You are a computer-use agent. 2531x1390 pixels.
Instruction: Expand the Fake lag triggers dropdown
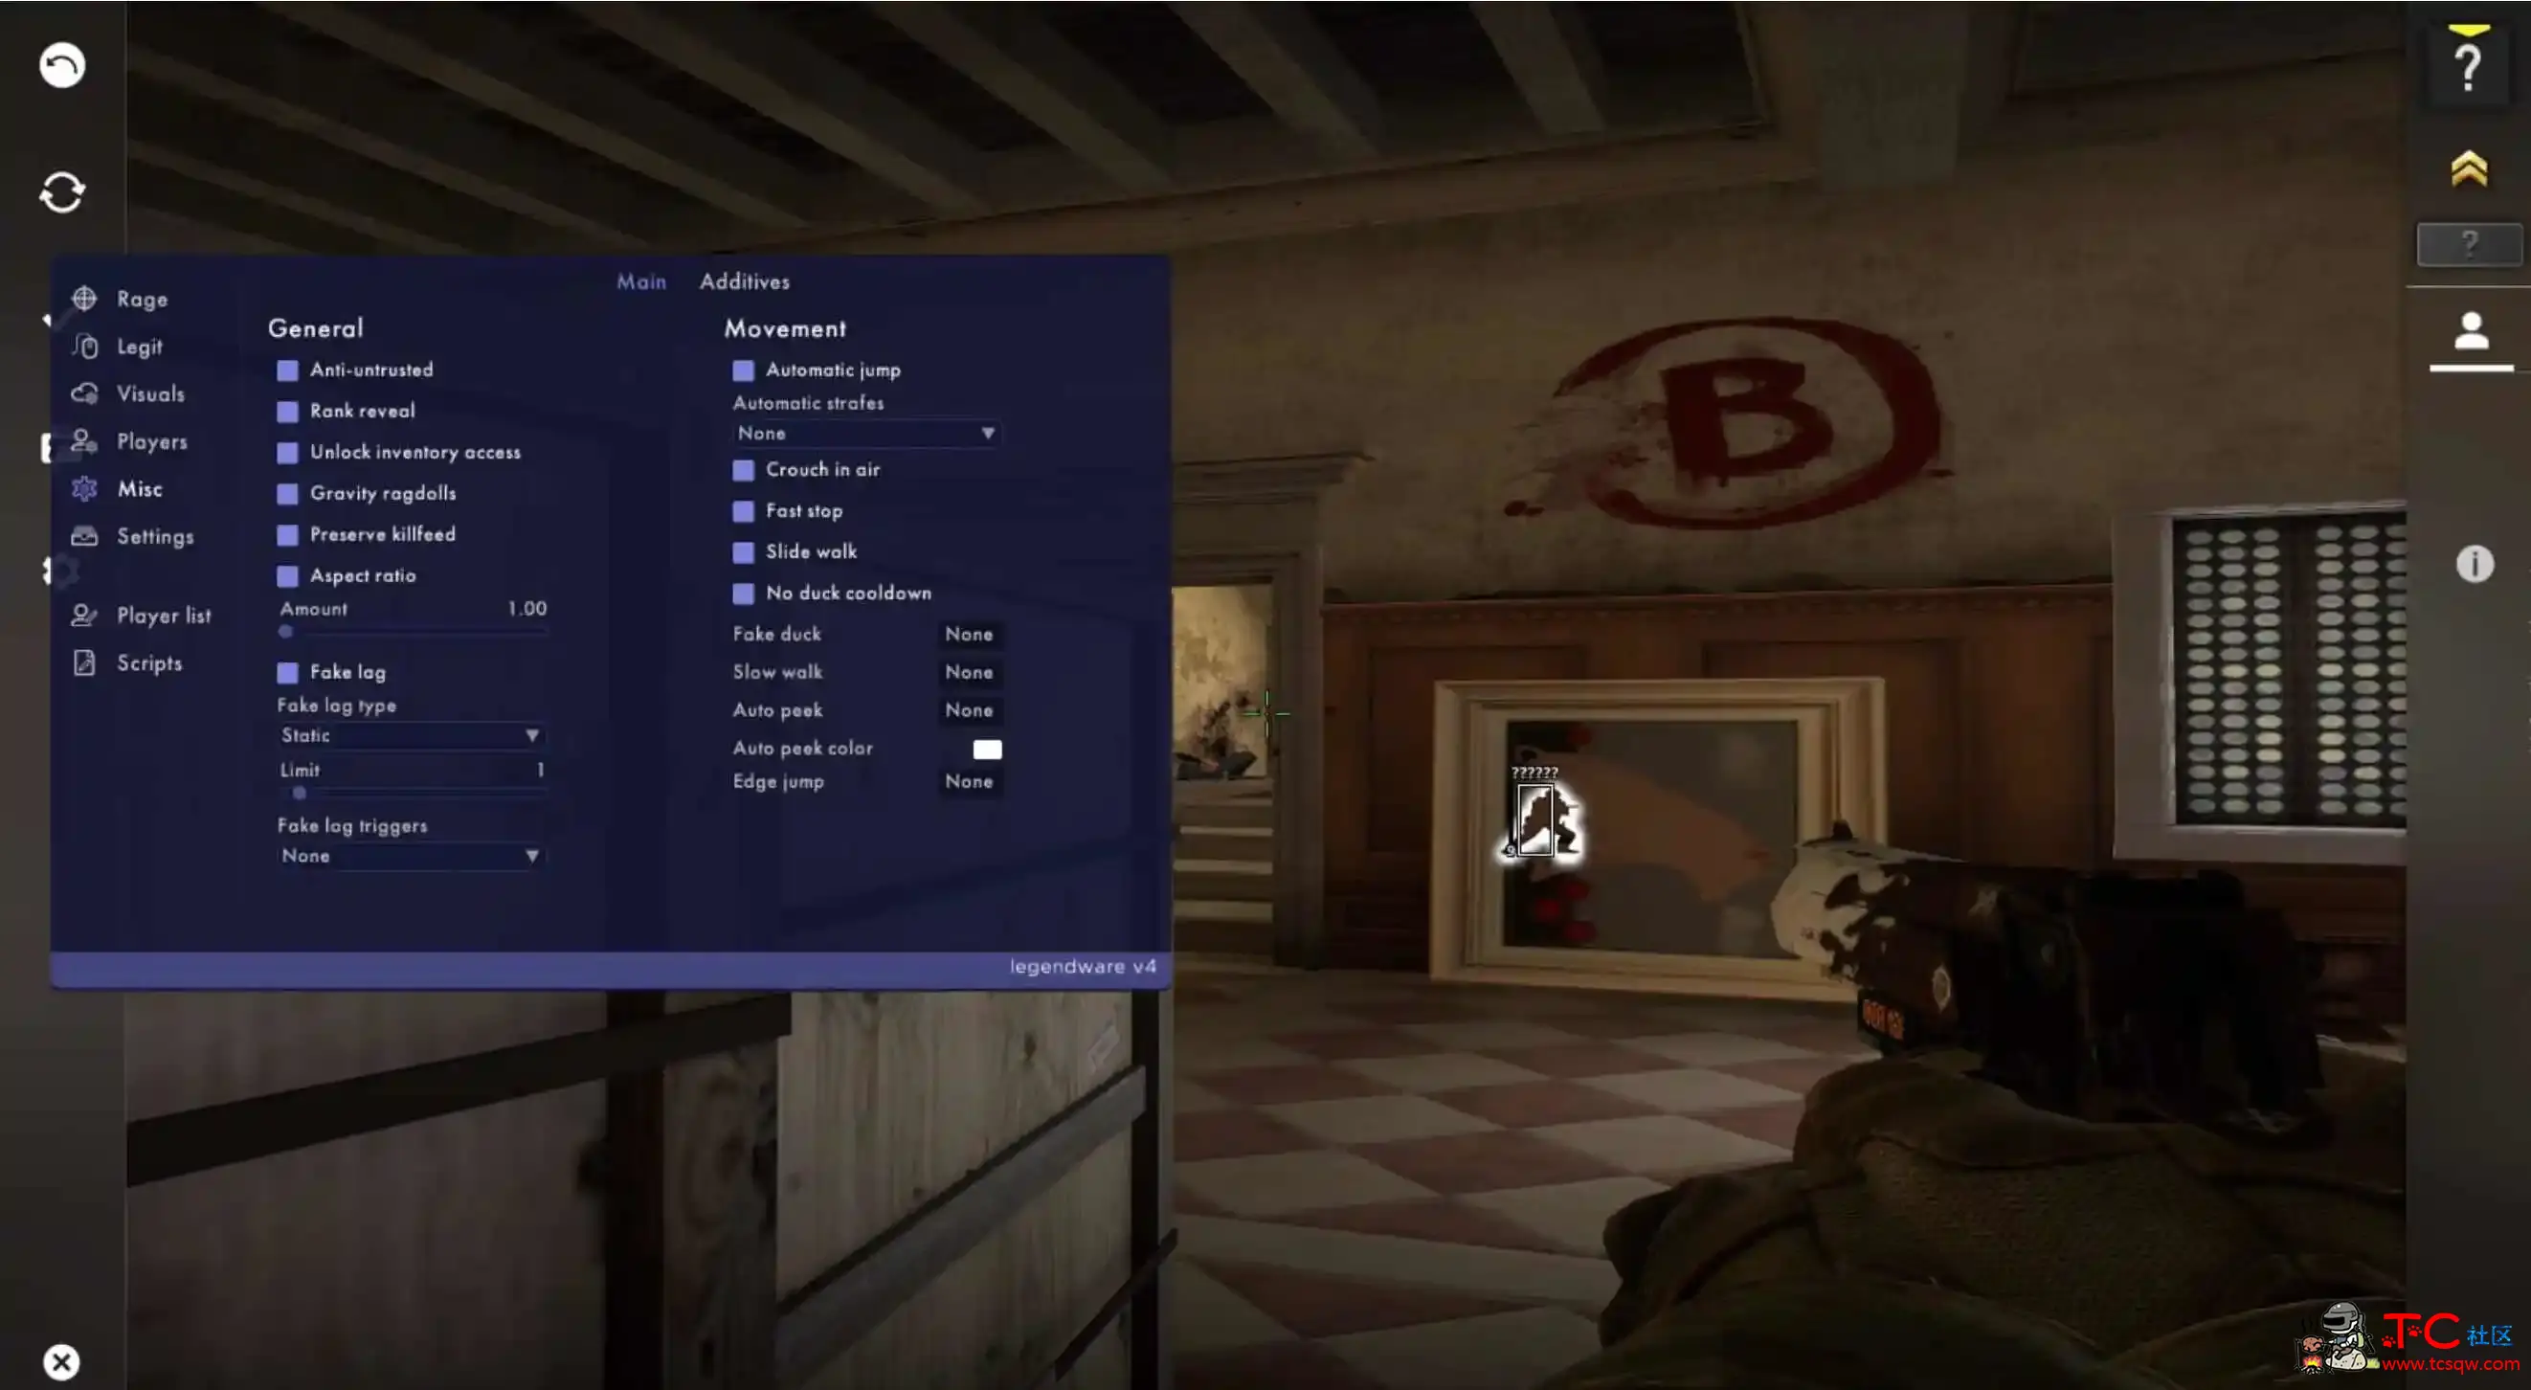411,856
